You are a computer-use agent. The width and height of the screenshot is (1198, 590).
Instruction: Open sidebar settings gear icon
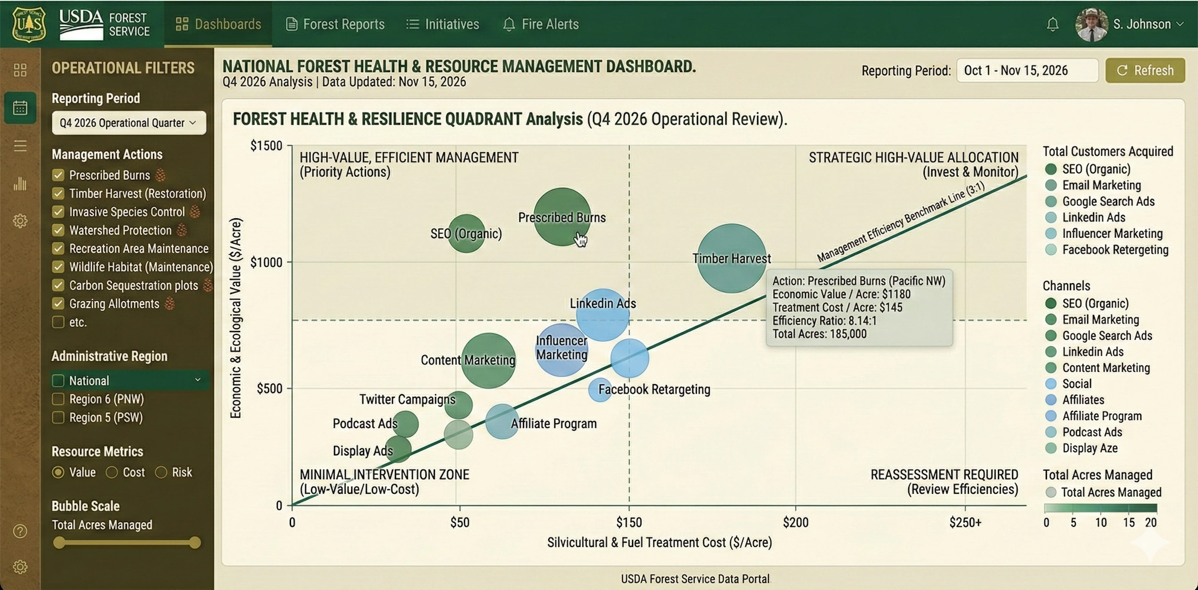click(x=21, y=220)
